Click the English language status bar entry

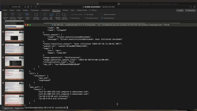click(x=19, y=108)
